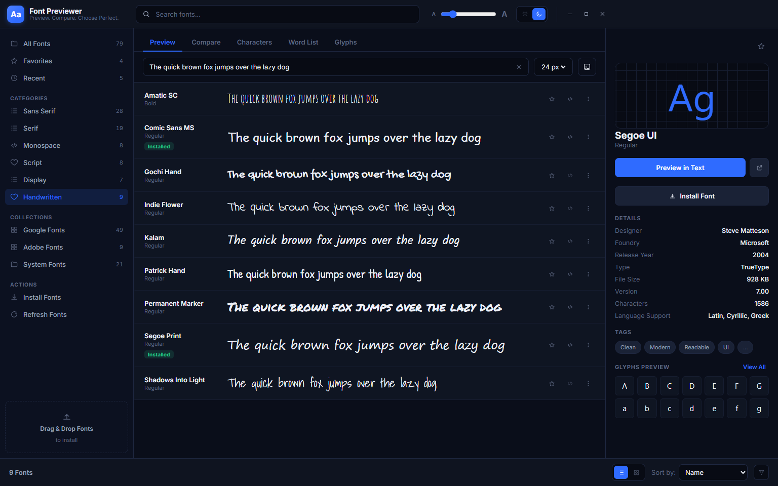Clear the preview text with the X icon
778x486 pixels.
point(519,67)
